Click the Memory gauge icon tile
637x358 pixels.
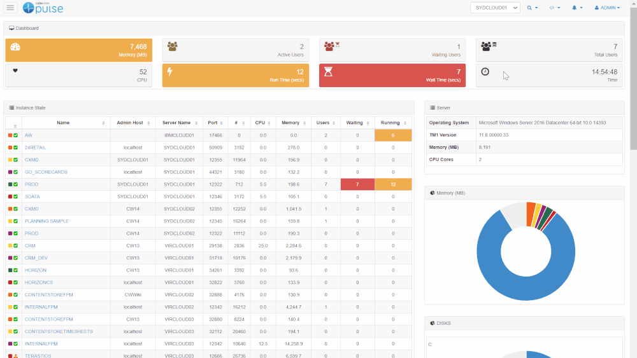pyautogui.click(x=16, y=47)
